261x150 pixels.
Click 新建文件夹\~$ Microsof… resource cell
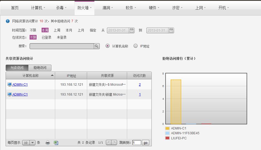click(107, 85)
